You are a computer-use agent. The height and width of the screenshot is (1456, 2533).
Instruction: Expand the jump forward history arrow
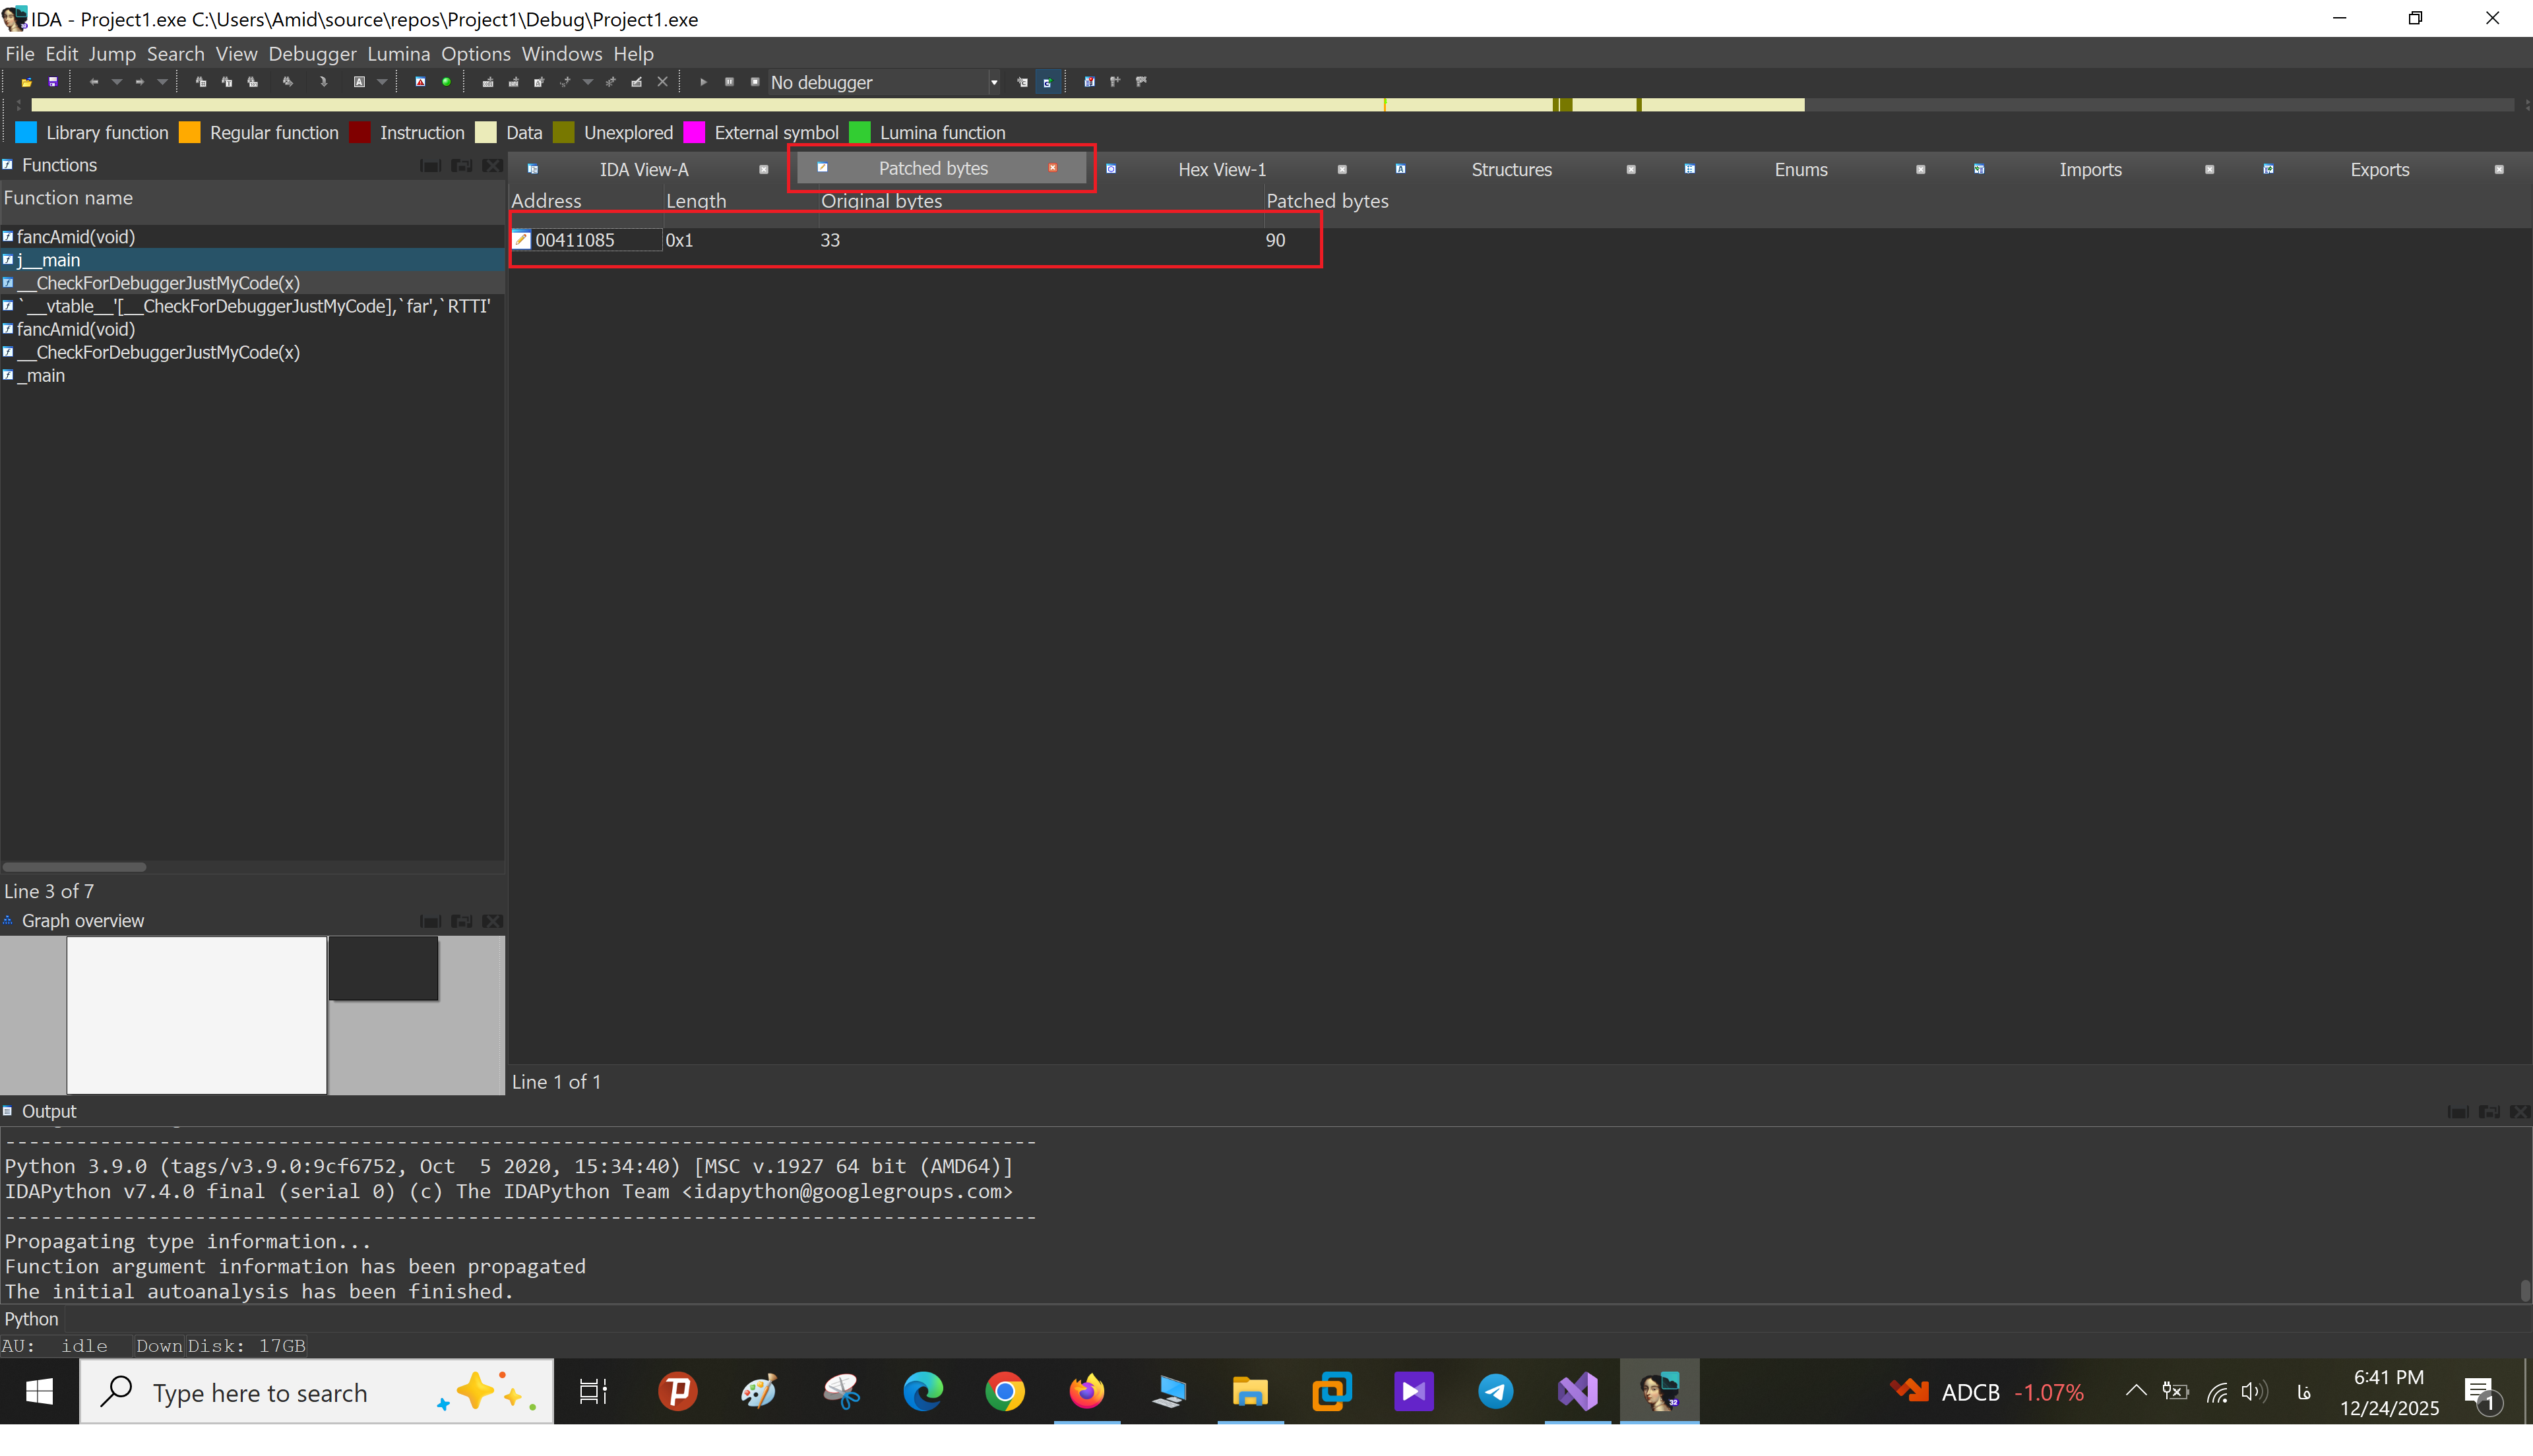point(162,82)
